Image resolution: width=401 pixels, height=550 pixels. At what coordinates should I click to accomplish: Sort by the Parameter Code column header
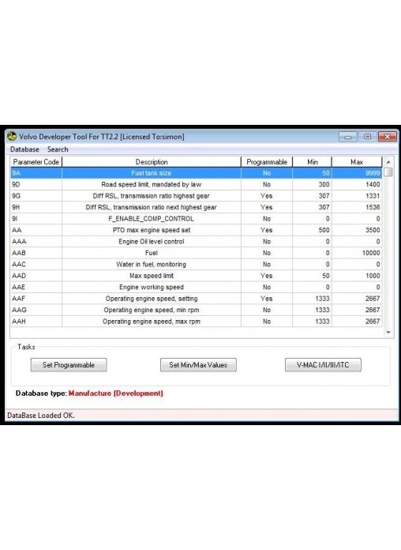[x=36, y=162]
